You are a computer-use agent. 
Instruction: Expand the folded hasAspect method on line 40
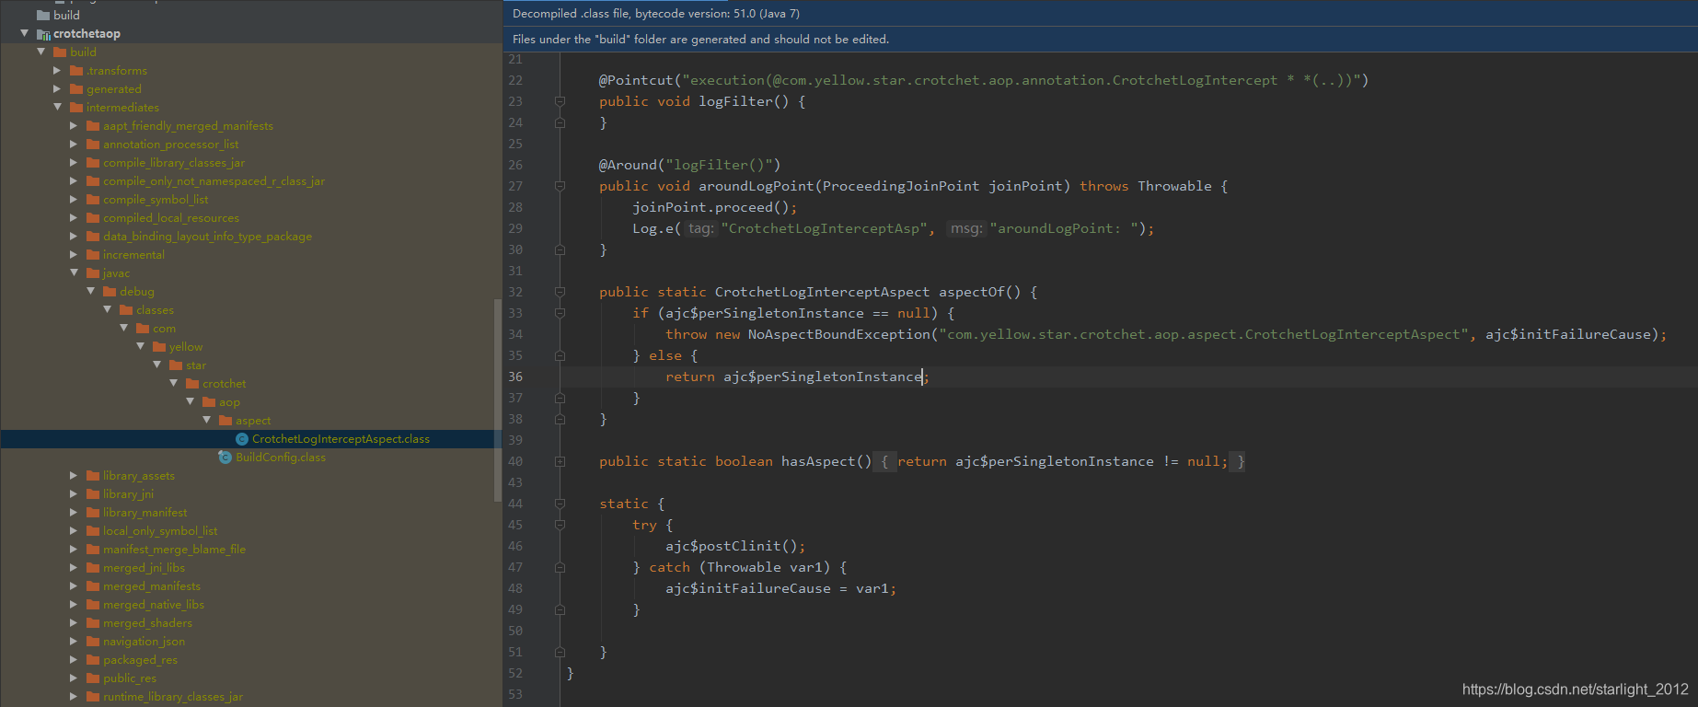pyautogui.click(x=560, y=461)
